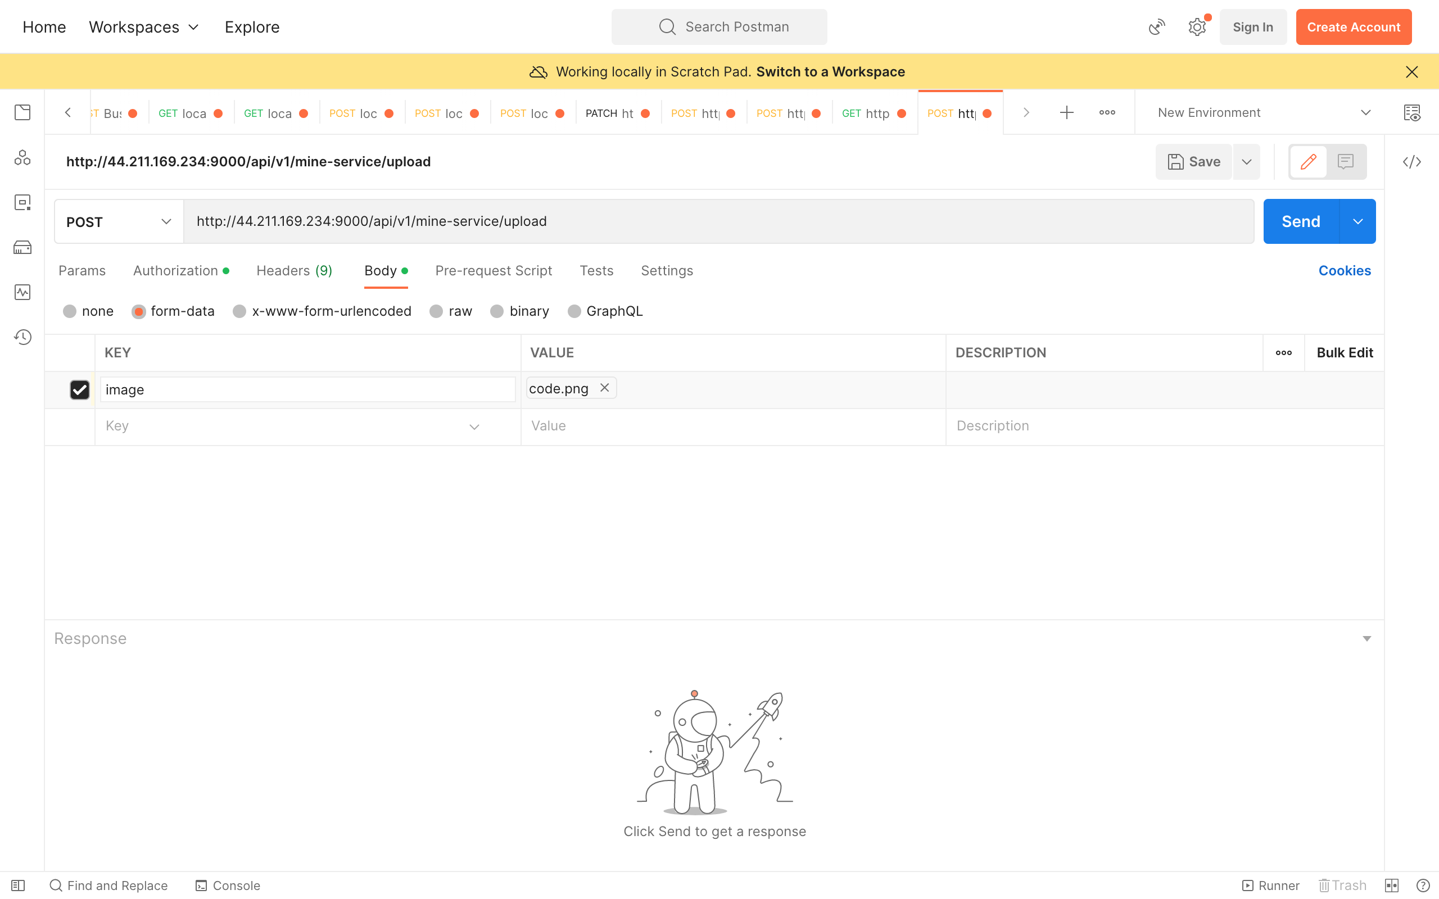Click the Bulk Edit button

click(1344, 353)
